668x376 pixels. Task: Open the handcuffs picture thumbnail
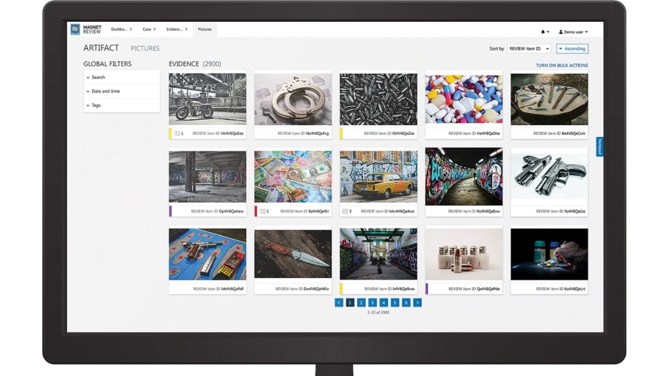(x=292, y=99)
